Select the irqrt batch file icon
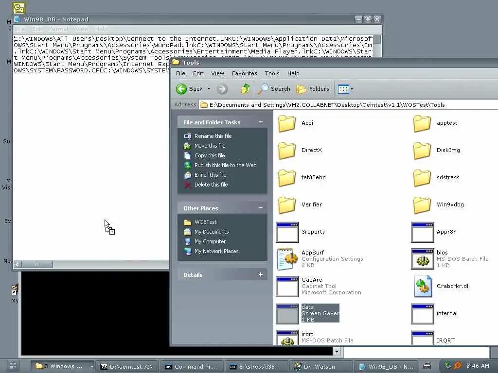498x373 pixels. tap(287, 338)
